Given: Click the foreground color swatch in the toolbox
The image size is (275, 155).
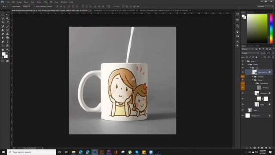Looking at the screenshot, I should (3, 54).
